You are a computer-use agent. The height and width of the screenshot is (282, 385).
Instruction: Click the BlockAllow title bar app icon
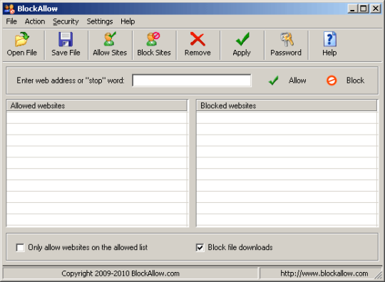tap(9, 9)
